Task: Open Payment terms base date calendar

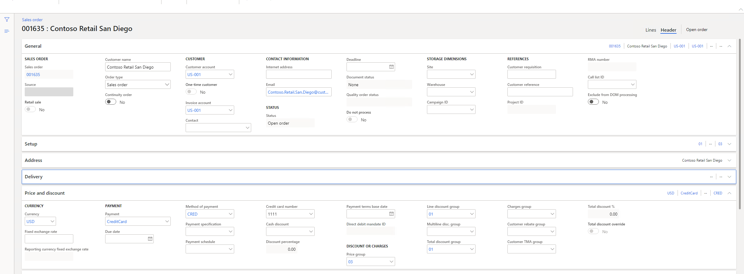Action: pyautogui.click(x=391, y=214)
